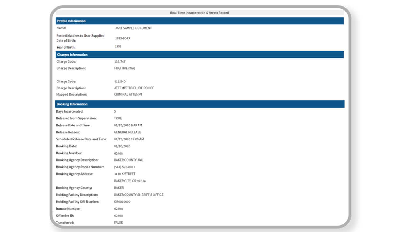Screen dimensions: 412x232
Task: Select the name JANE SAMPLE-DOCUMENT
Action: pos(133,28)
